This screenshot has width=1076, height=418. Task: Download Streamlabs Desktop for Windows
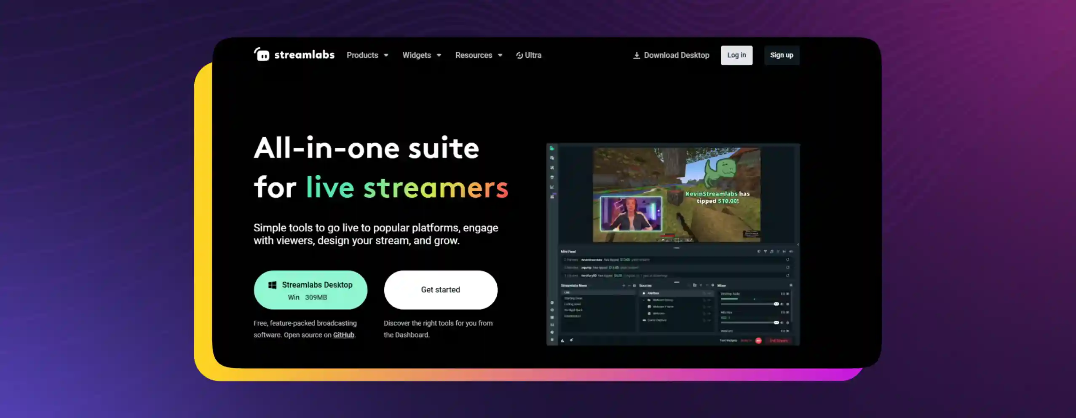[310, 290]
